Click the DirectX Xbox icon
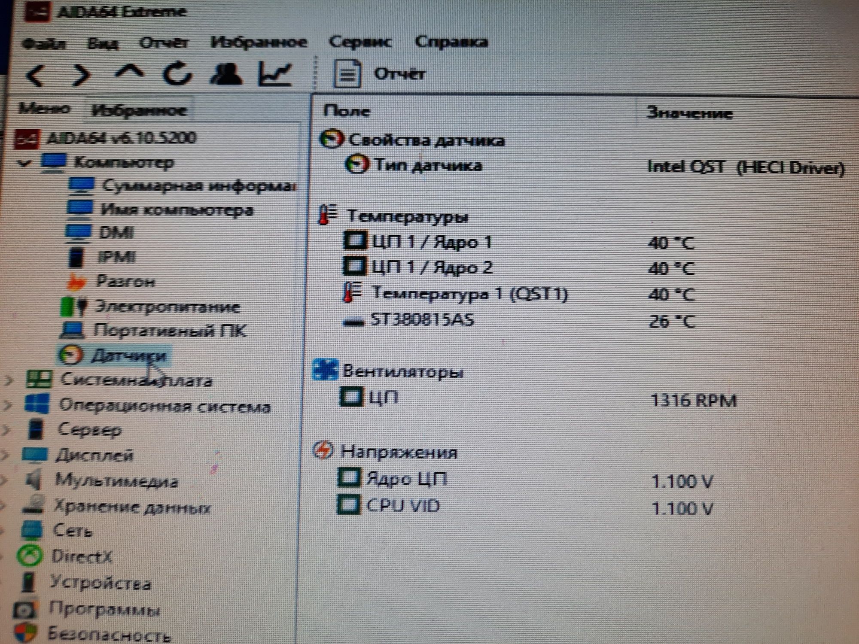 tap(30, 556)
